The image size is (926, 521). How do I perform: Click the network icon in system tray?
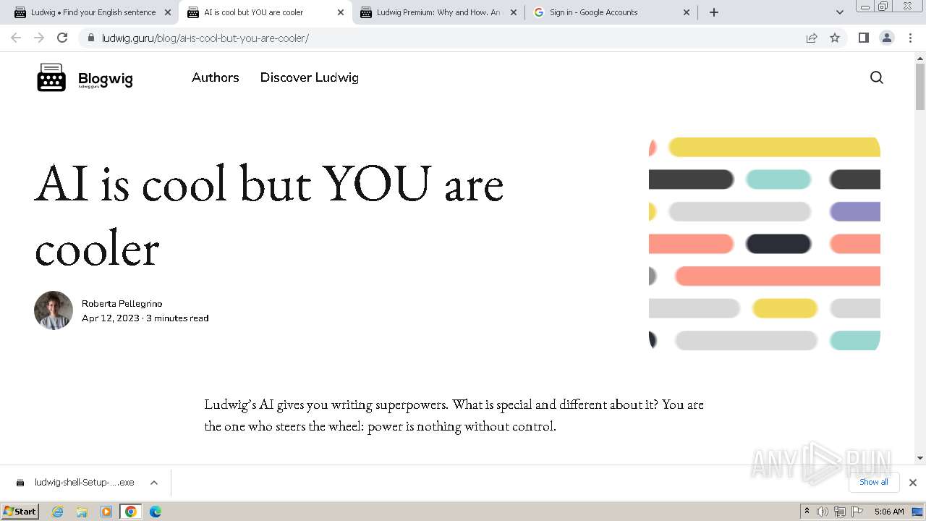pyautogui.click(x=840, y=512)
